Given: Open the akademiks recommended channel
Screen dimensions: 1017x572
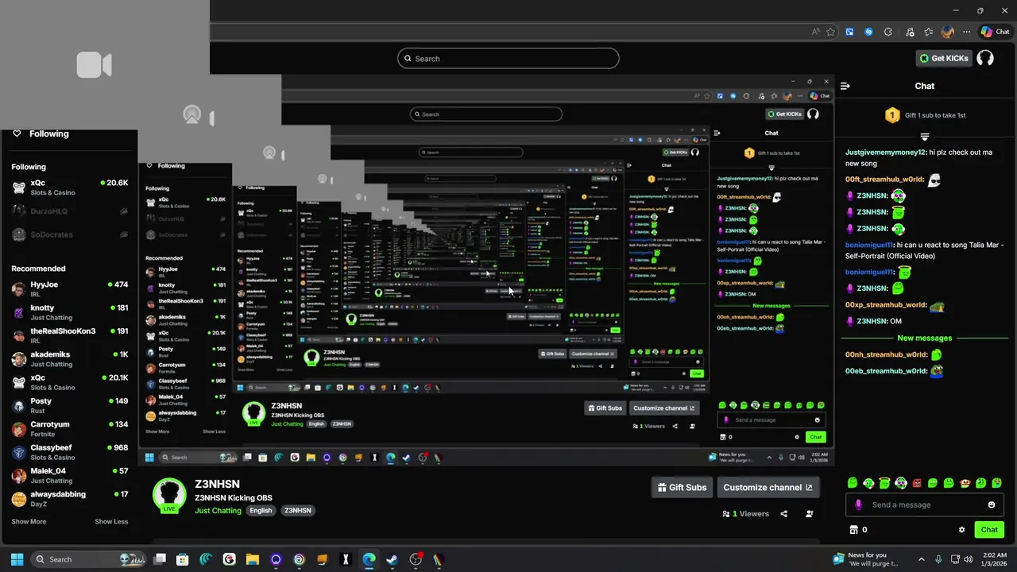Looking at the screenshot, I should tap(69, 359).
